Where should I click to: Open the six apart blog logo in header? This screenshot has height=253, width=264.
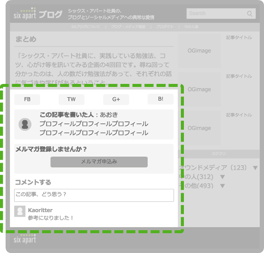click(x=38, y=14)
